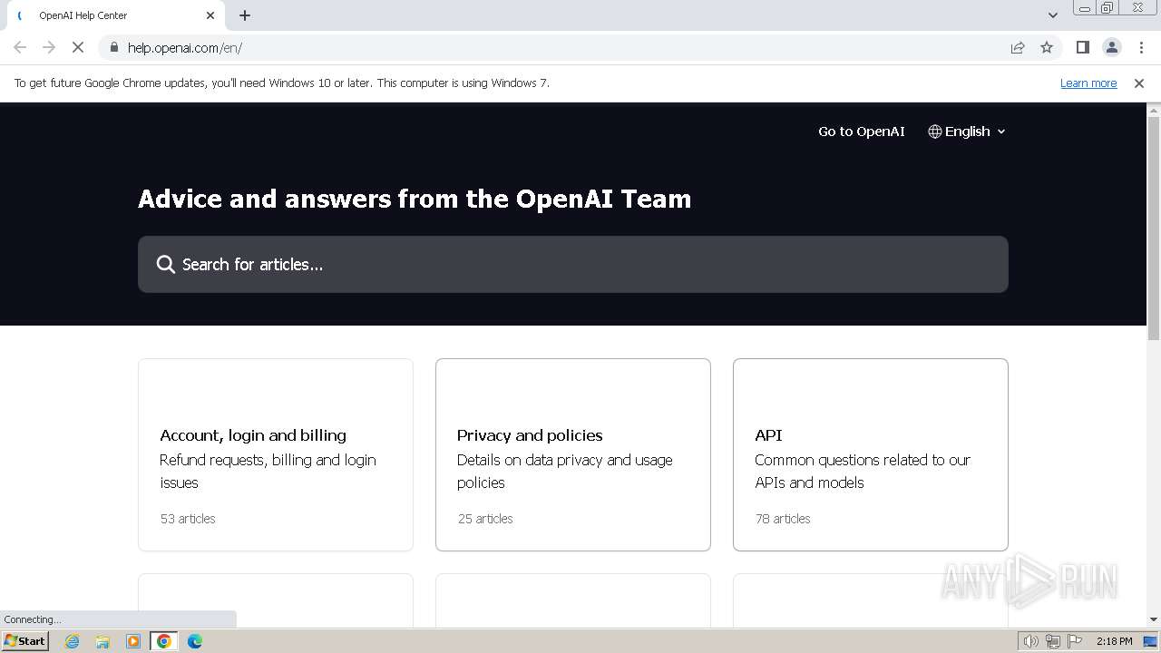The height and width of the screenshot is (653, 1161).
Task: Open a new tab
Action: pos(245,15)
